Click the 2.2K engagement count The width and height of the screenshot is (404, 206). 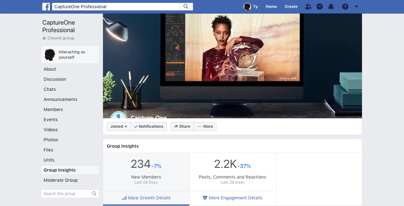[x=226, y=164]
